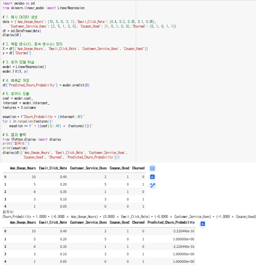Viewport: 256px width, 265px height.
Task: Click the 0.40 cell in first table
Action: [63, 177]
